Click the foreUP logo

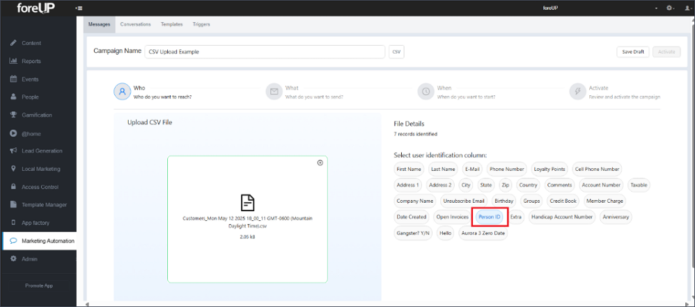pos(35,8)
